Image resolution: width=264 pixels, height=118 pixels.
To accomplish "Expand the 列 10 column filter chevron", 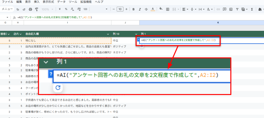I will (x=136, y=34).
